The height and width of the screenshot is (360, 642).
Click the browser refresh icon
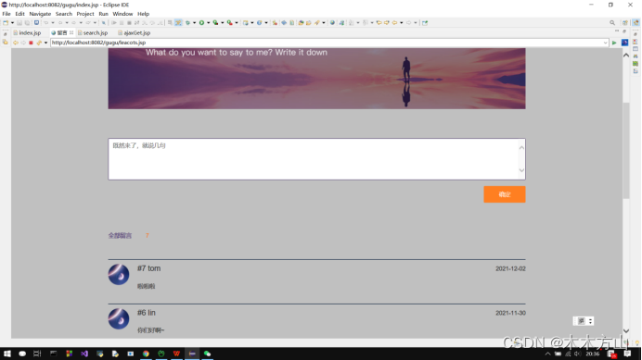click(x=39, y=43)
